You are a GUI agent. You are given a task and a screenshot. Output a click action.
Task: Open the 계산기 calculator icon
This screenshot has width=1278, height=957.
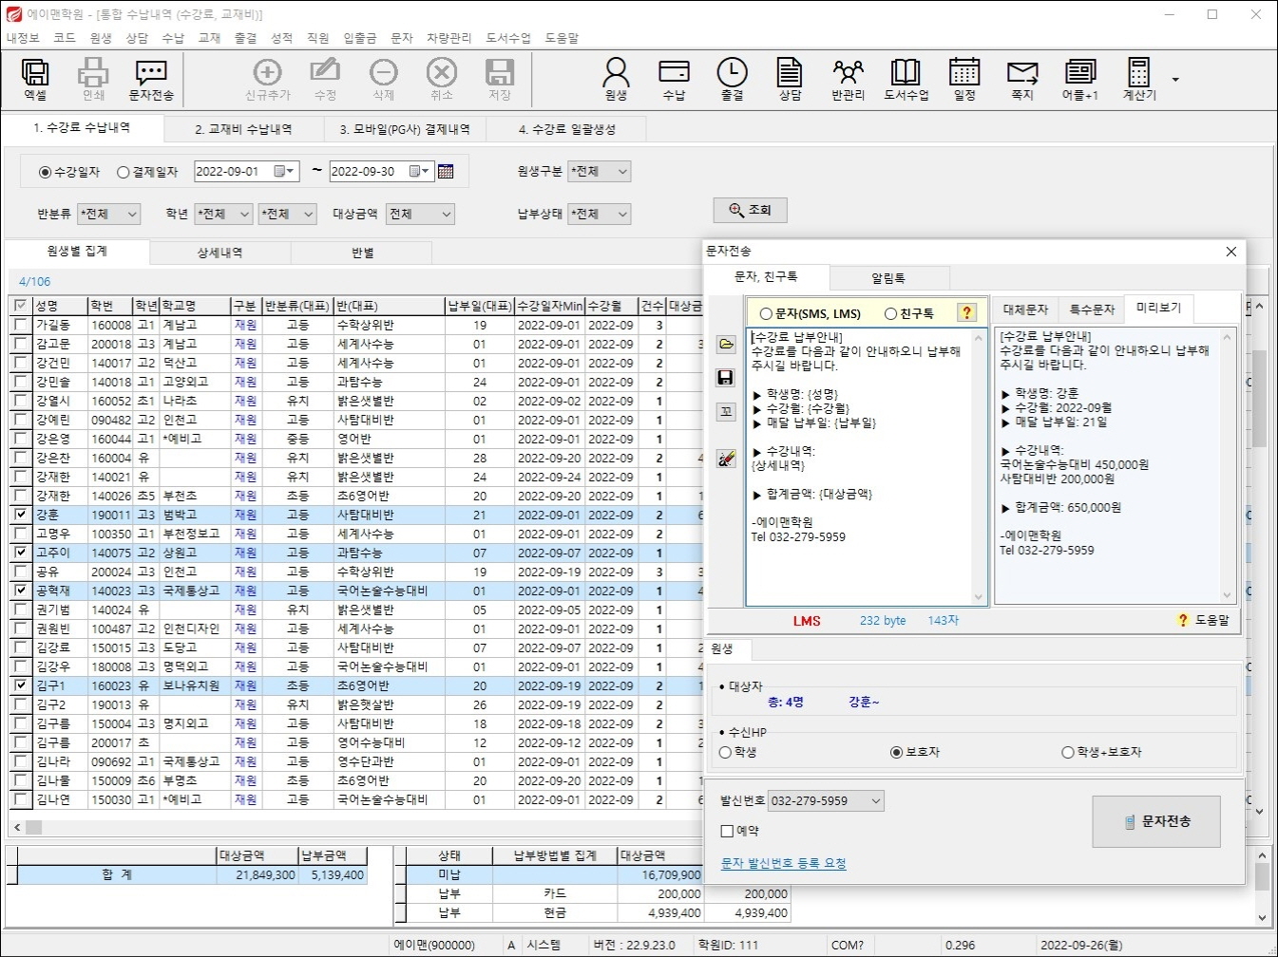(1138, 79)
